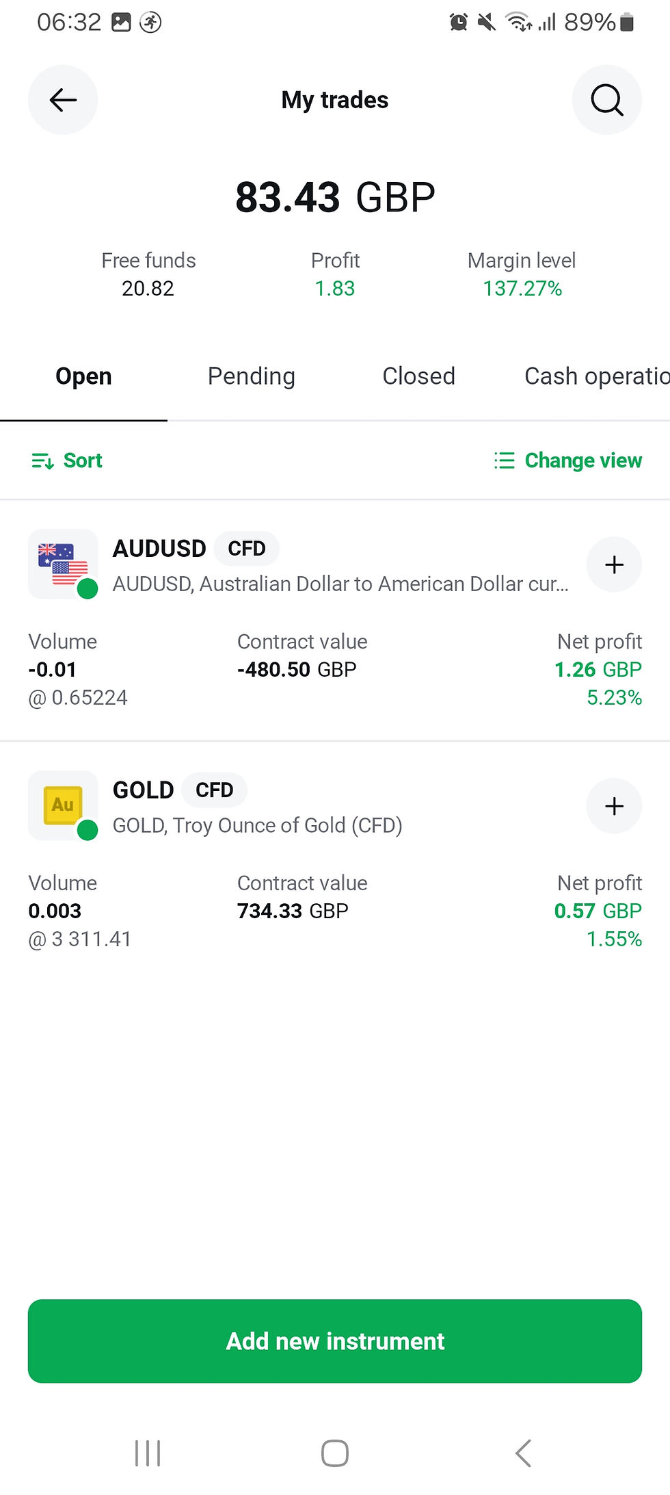670x1495 pixels.
Task: Tap Add new instrument button
Action: (x=335, y=1341)
